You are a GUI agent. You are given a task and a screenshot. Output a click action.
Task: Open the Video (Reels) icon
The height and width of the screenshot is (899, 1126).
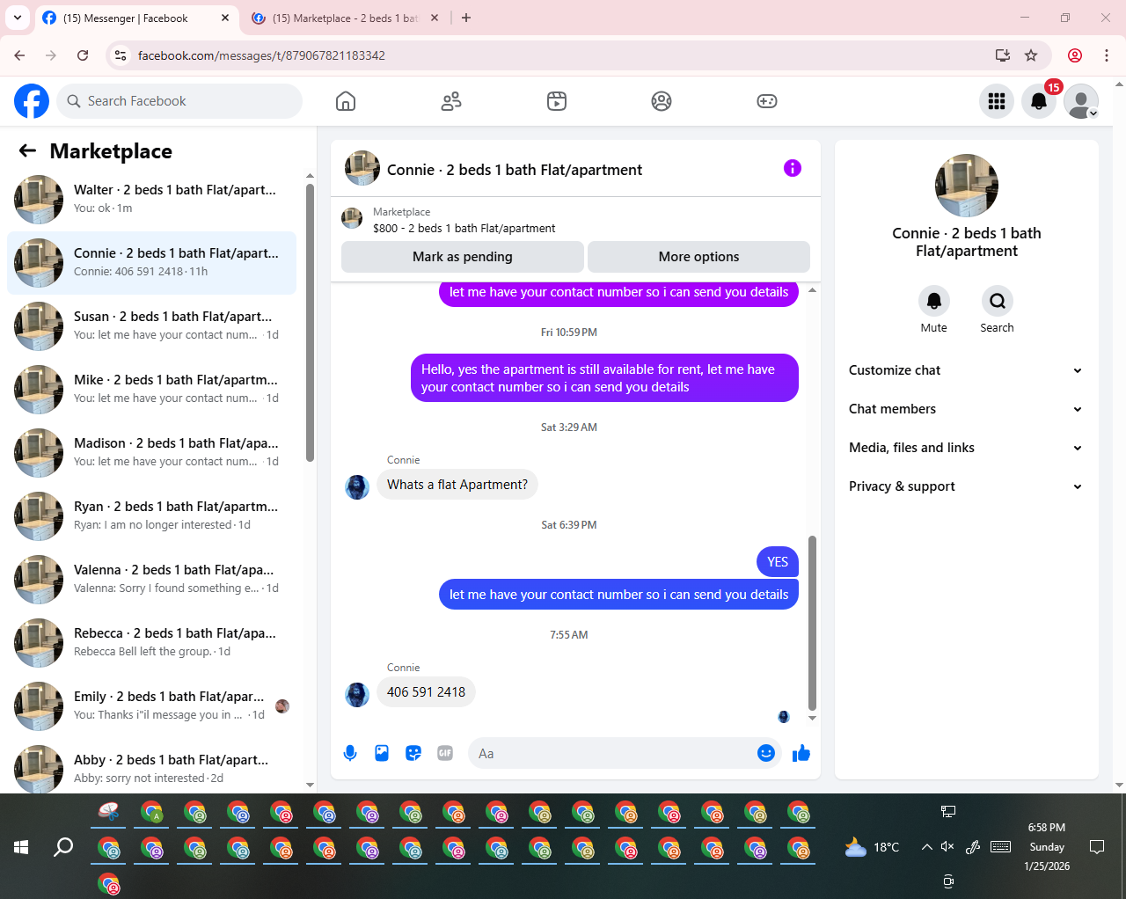point(557,101)
